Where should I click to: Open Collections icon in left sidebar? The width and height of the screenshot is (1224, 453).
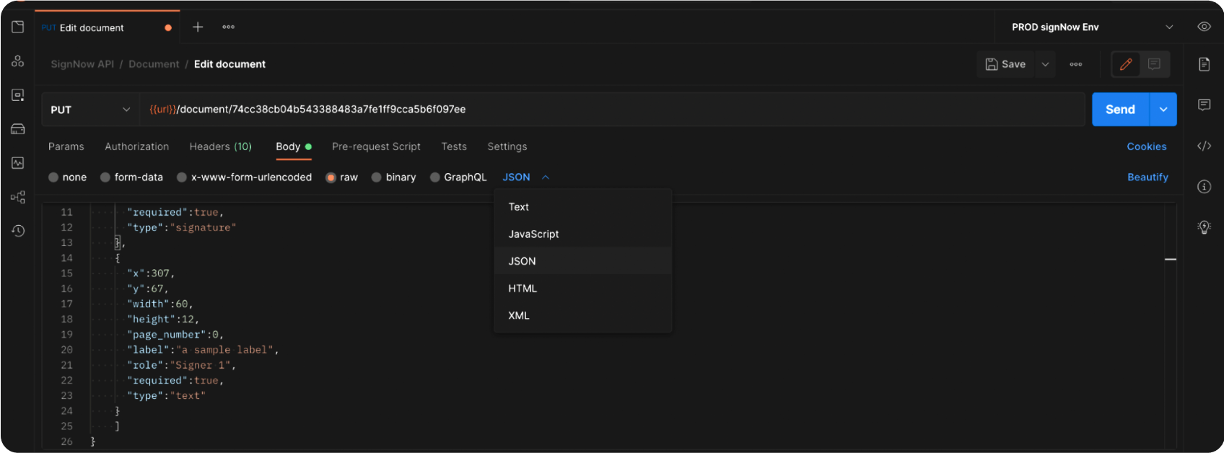tap(18, 27)
